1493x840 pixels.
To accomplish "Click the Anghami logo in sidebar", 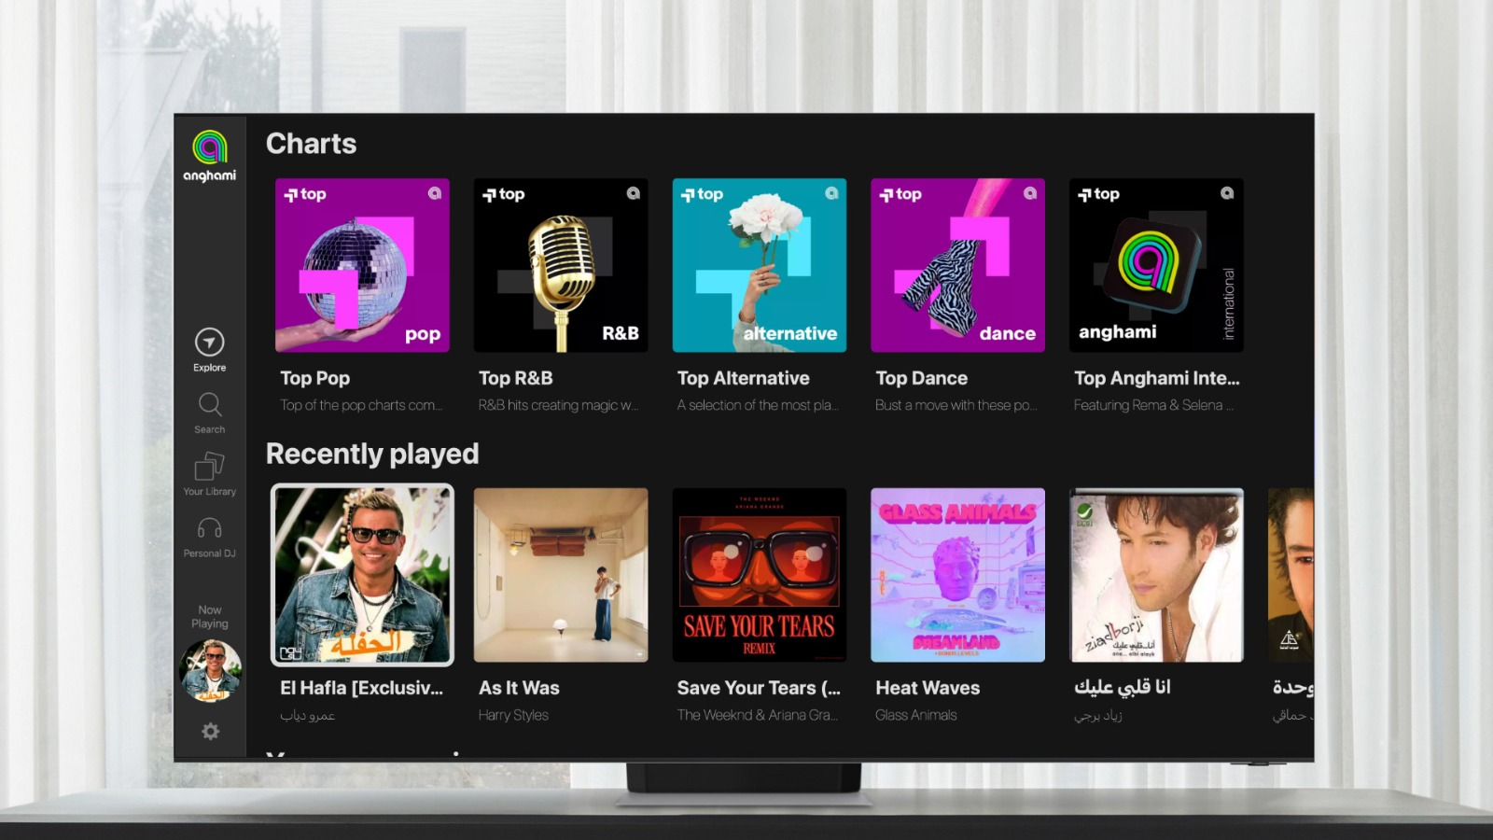I will click(x=209, y=156).
